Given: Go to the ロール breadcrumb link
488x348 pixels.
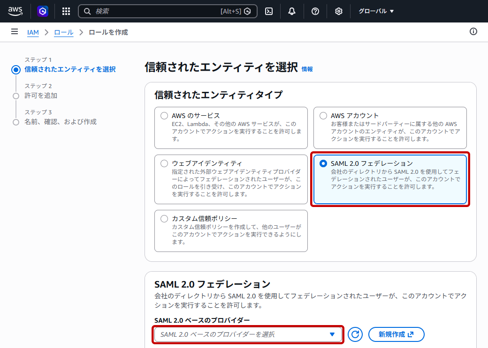Looking at the screenshot, I should pos(63,32).
